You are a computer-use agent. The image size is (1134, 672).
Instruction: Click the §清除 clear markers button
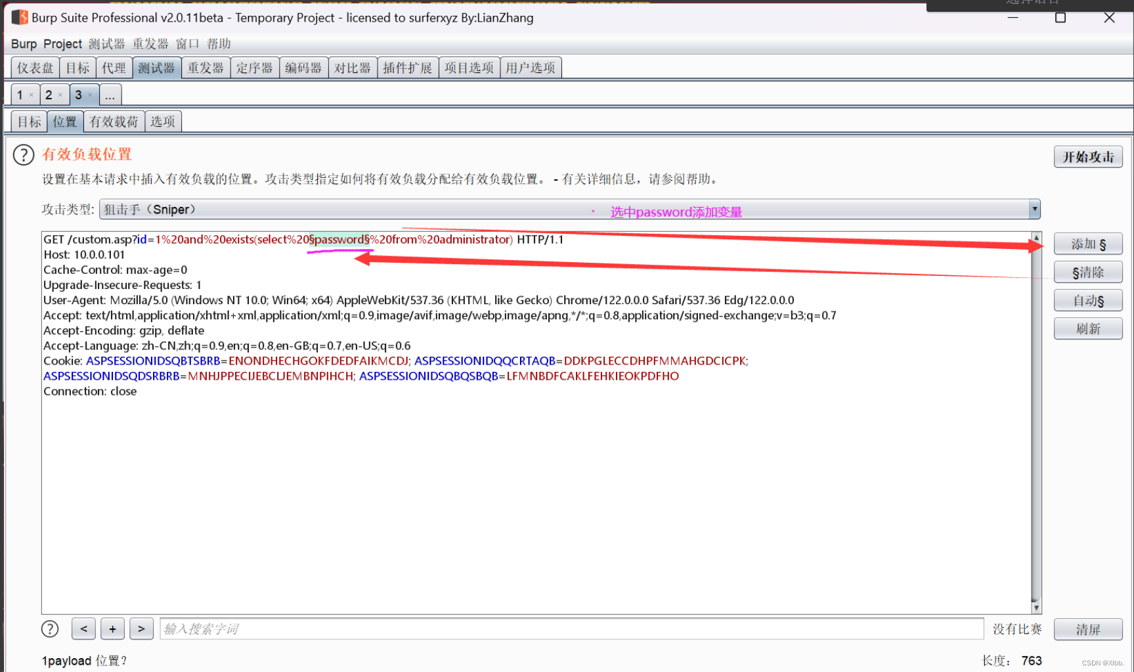click(x=1088, y=272)
